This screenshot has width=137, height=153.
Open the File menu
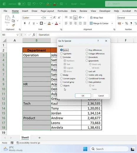[5, 11]
